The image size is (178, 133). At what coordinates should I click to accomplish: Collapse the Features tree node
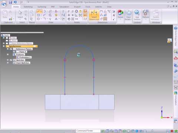coord(8,54)
